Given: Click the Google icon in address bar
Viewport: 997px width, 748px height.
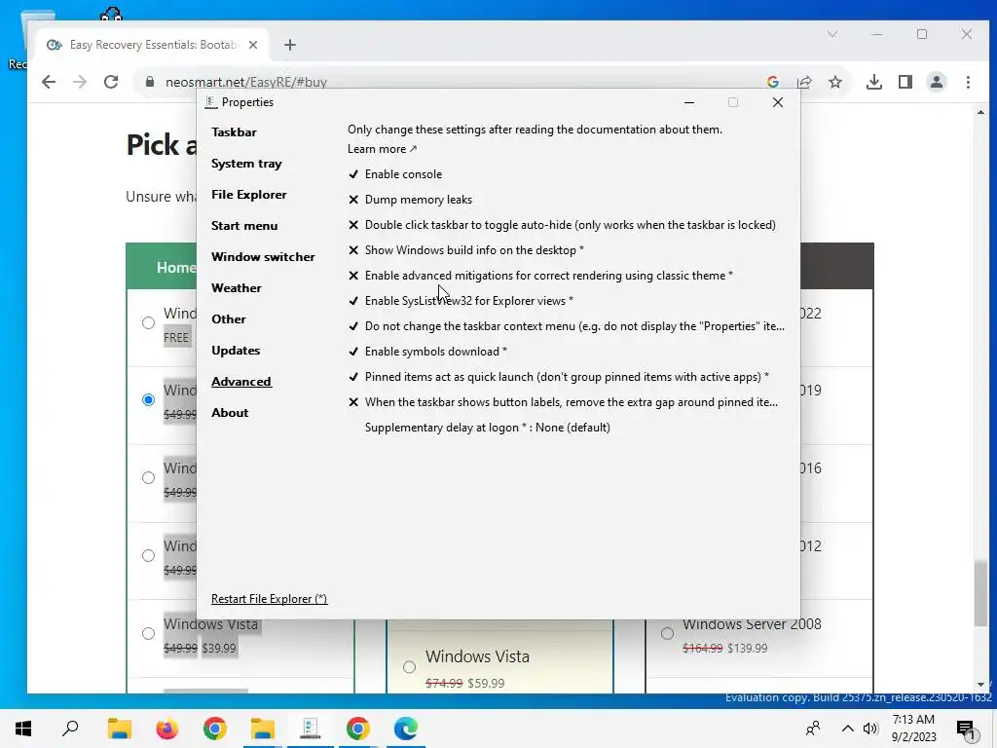Looking at the screenshot, I should pos(773,82).
